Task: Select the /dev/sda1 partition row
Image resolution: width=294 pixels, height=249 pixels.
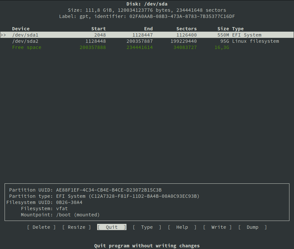Action: pyautogui.click(x=25, y=35)
